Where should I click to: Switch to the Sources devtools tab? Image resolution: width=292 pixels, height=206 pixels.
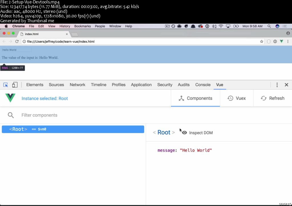coord(56,85)
